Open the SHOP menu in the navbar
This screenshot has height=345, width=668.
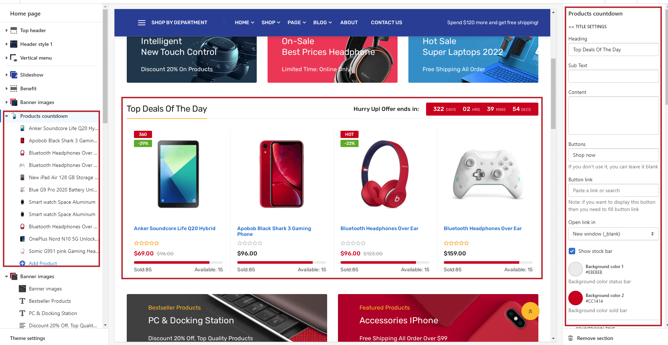271,22
